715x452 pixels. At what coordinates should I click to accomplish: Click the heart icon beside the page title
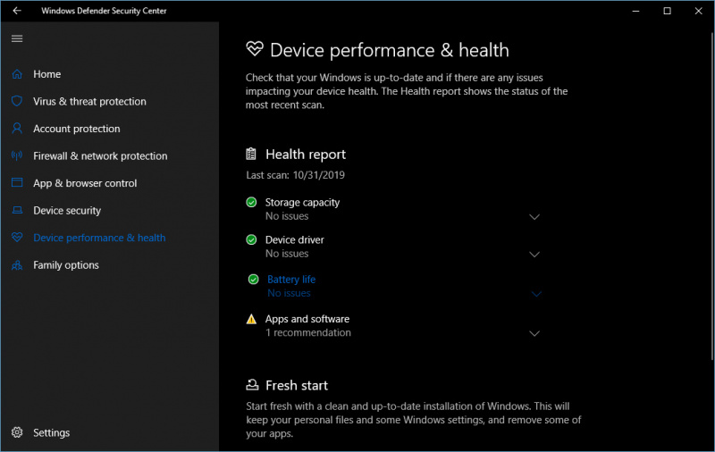(255, 49)
